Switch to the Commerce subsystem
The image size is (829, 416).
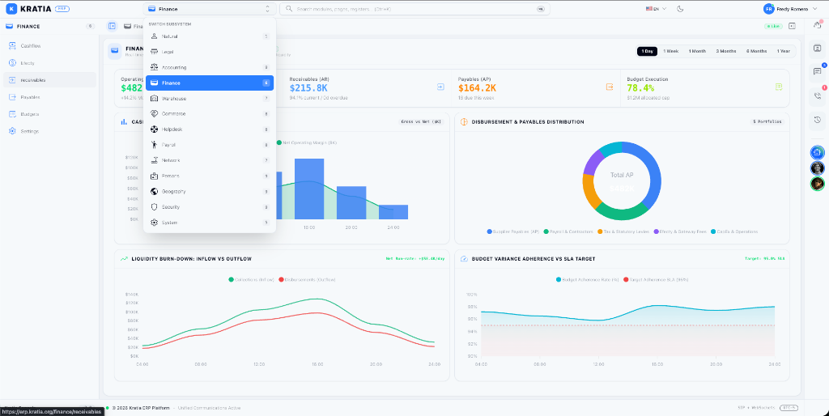(210, 113)
